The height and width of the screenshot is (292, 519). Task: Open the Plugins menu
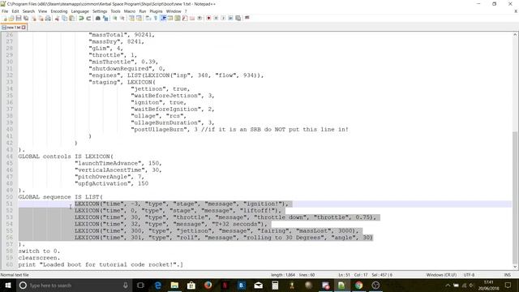156,11
